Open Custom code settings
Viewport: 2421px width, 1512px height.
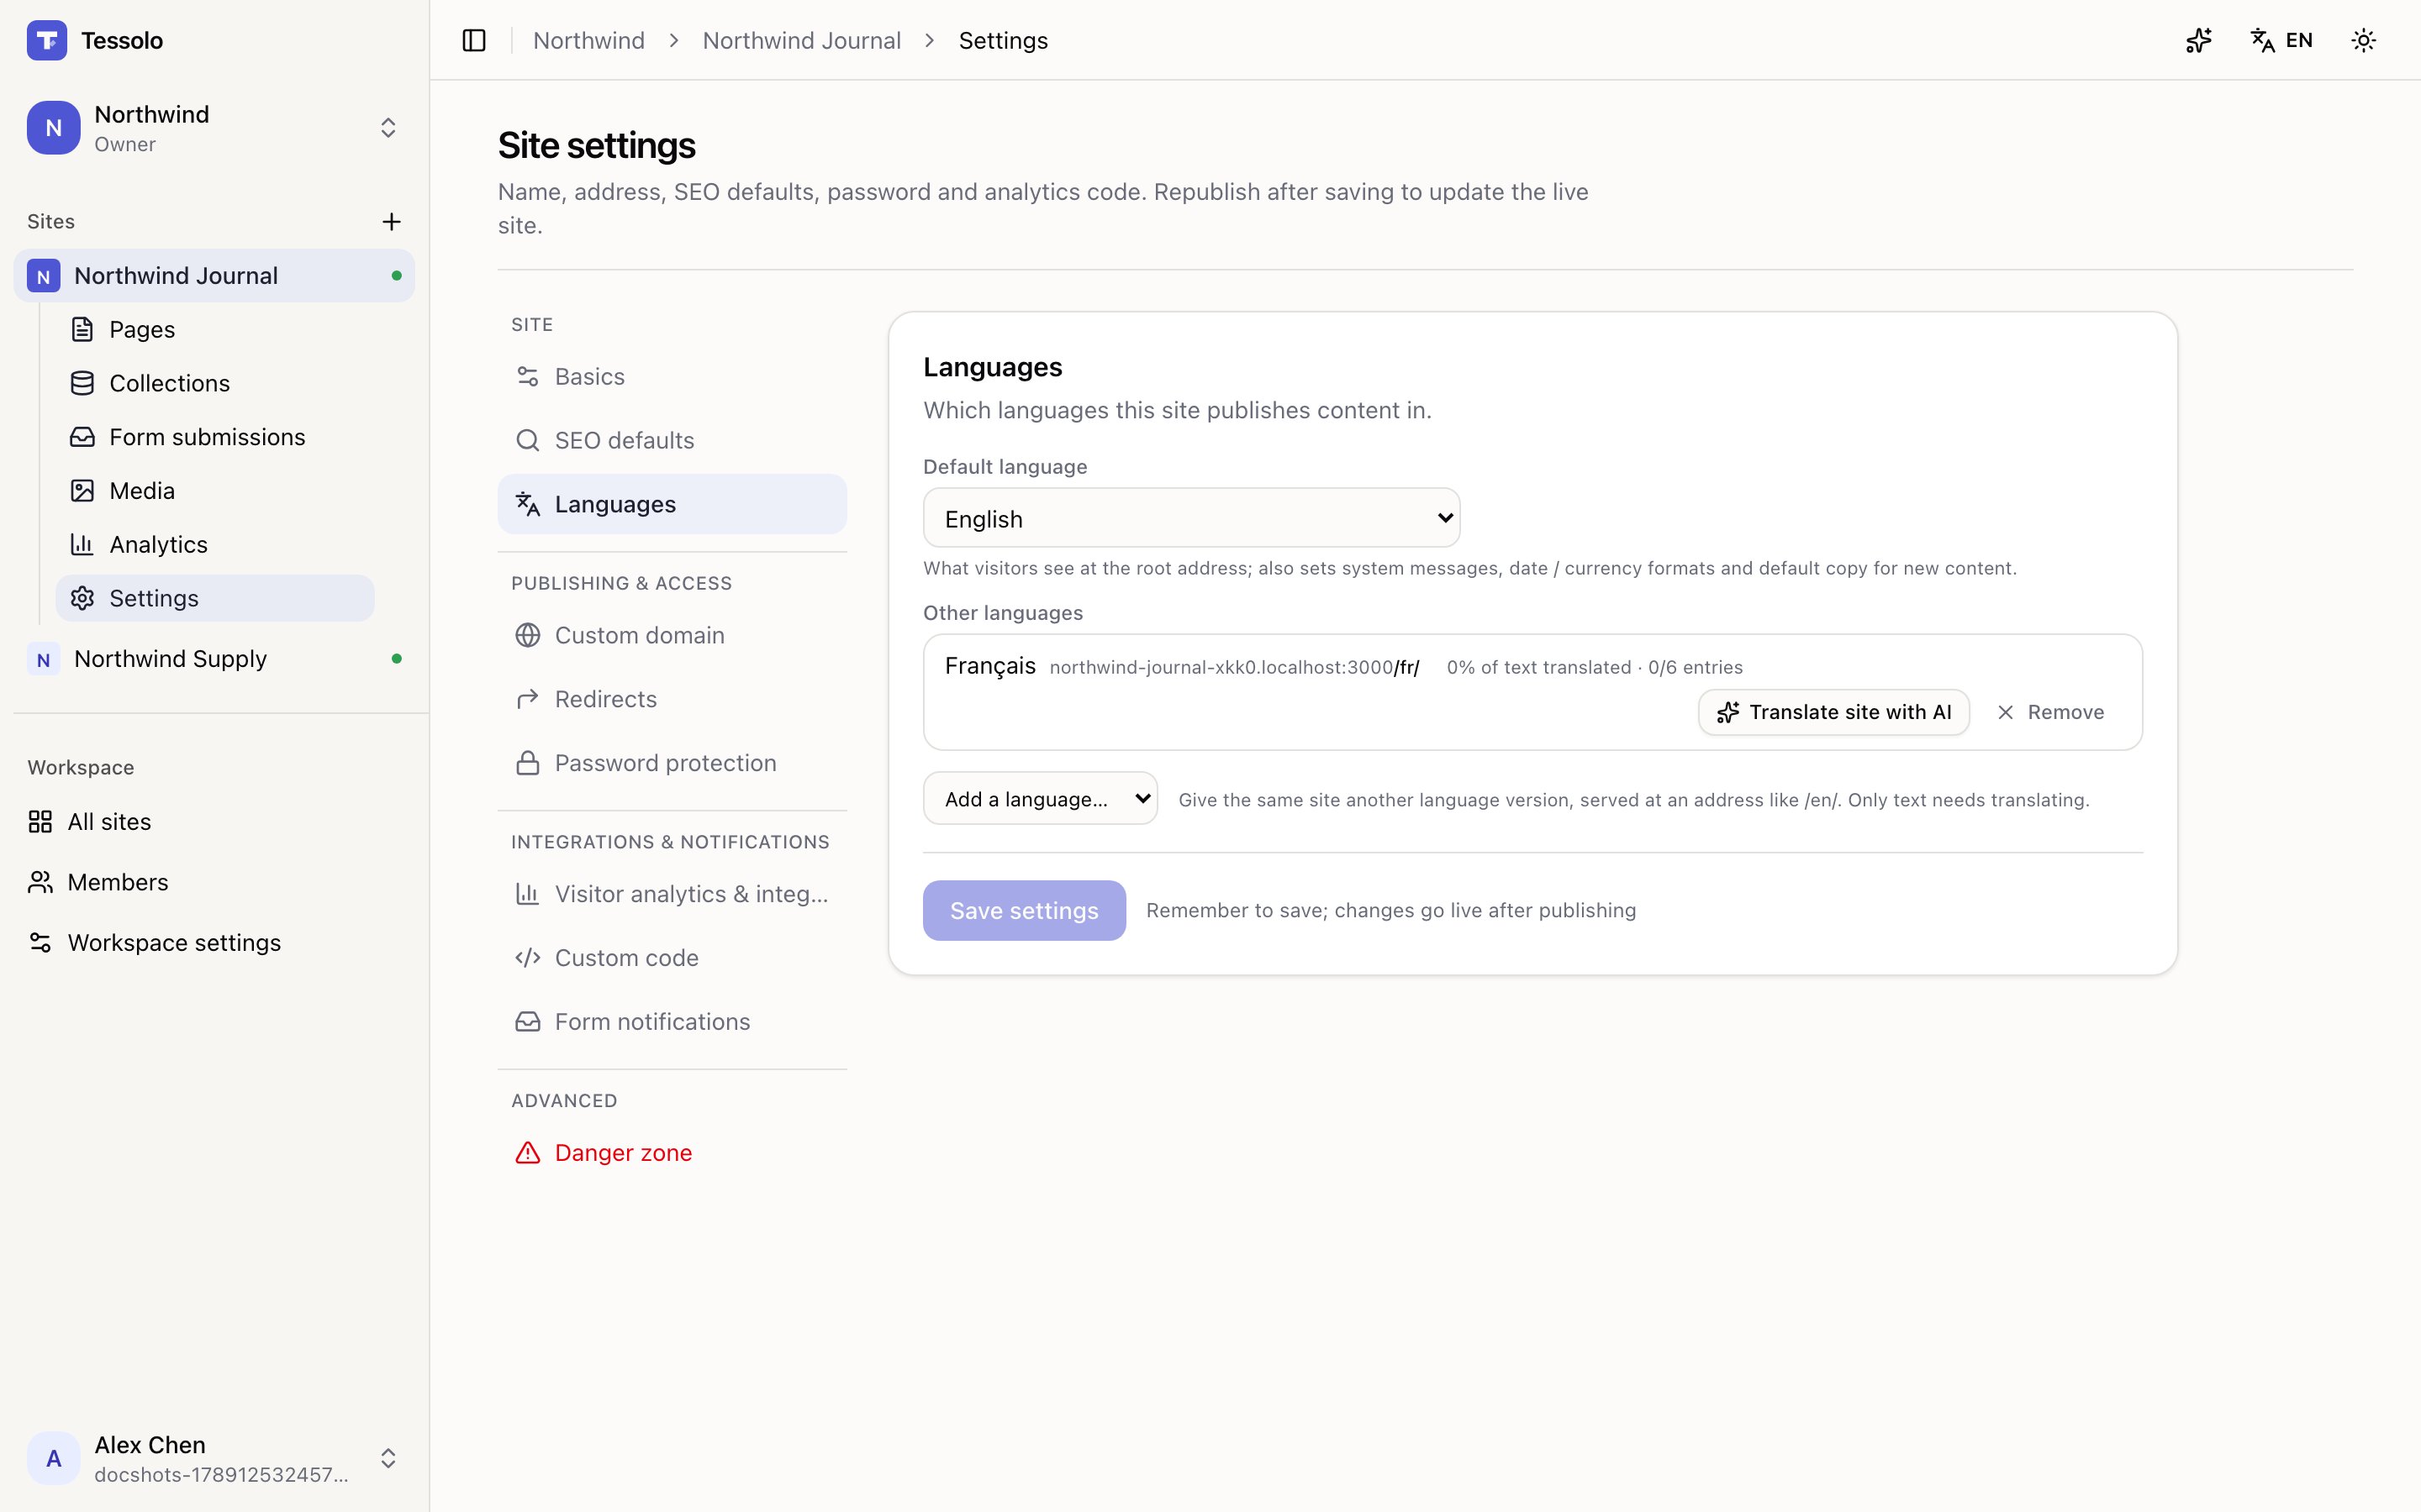pos(672,958)
